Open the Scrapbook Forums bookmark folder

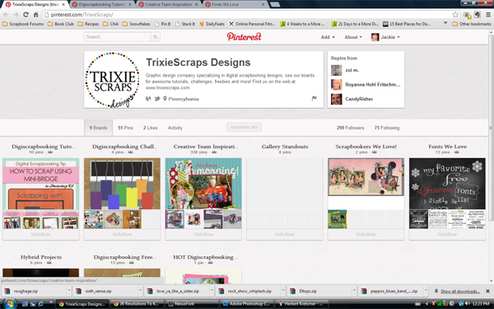[23, 24]
